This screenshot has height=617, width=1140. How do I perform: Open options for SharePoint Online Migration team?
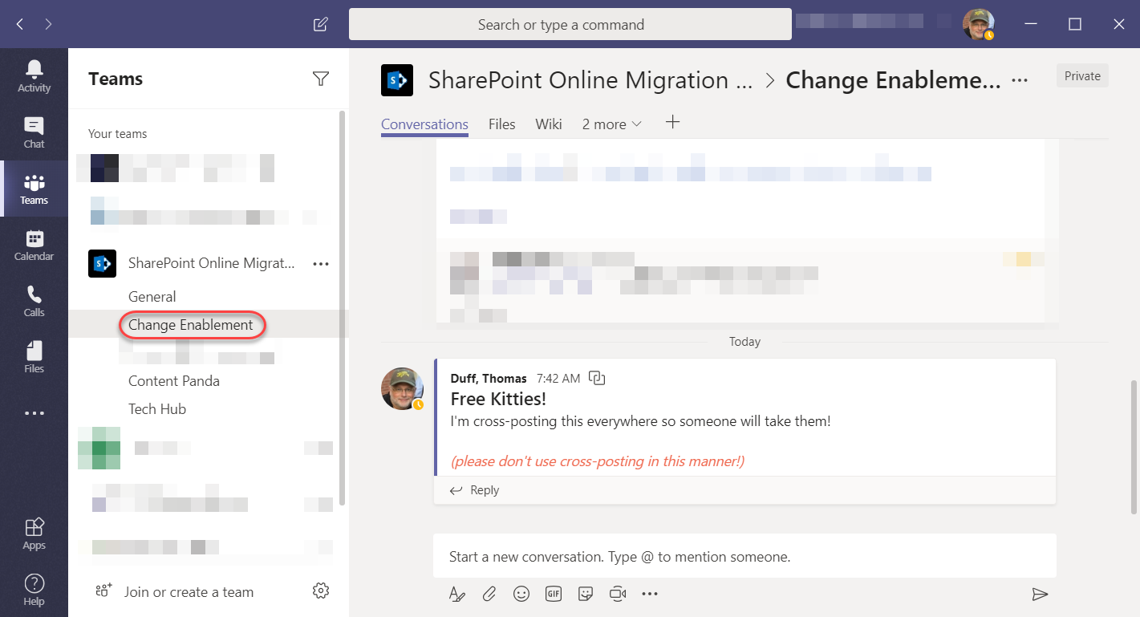click(320, 263)
